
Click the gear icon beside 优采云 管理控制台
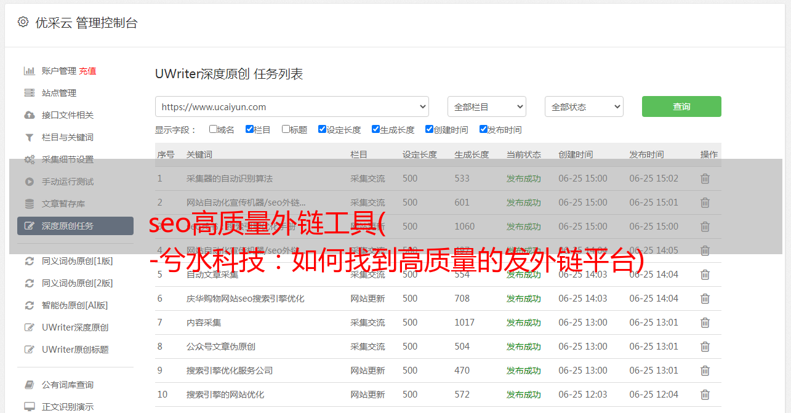[x=23, y=22]
